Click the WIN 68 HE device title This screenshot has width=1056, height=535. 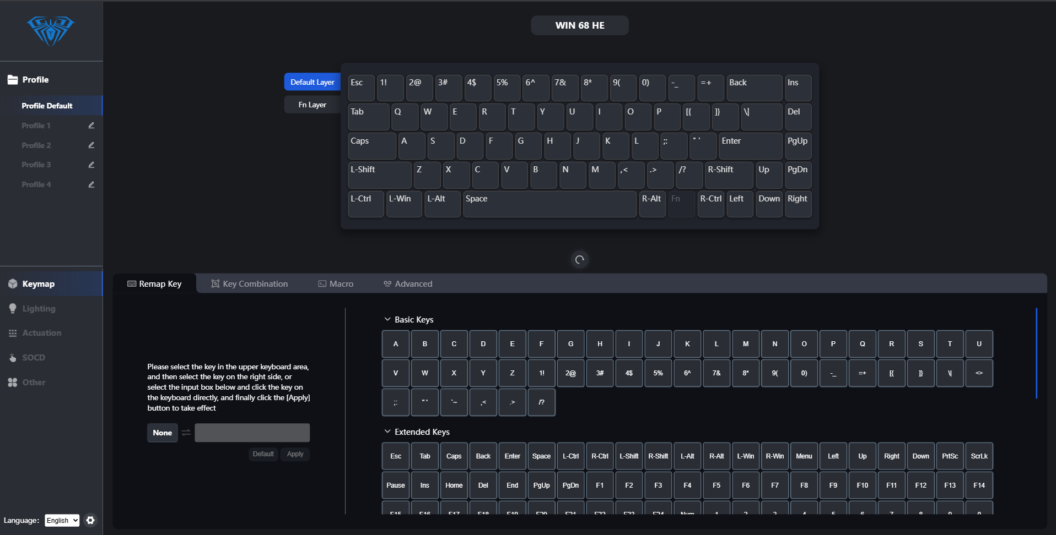pos(580,25)
